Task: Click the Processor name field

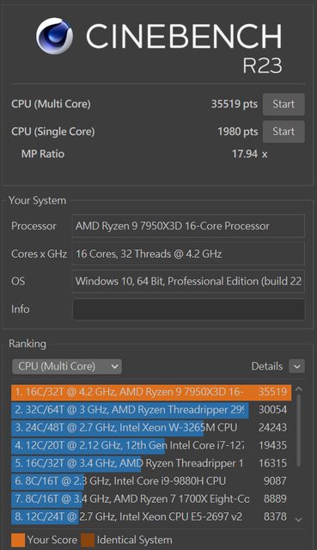Action: (188, 226)
